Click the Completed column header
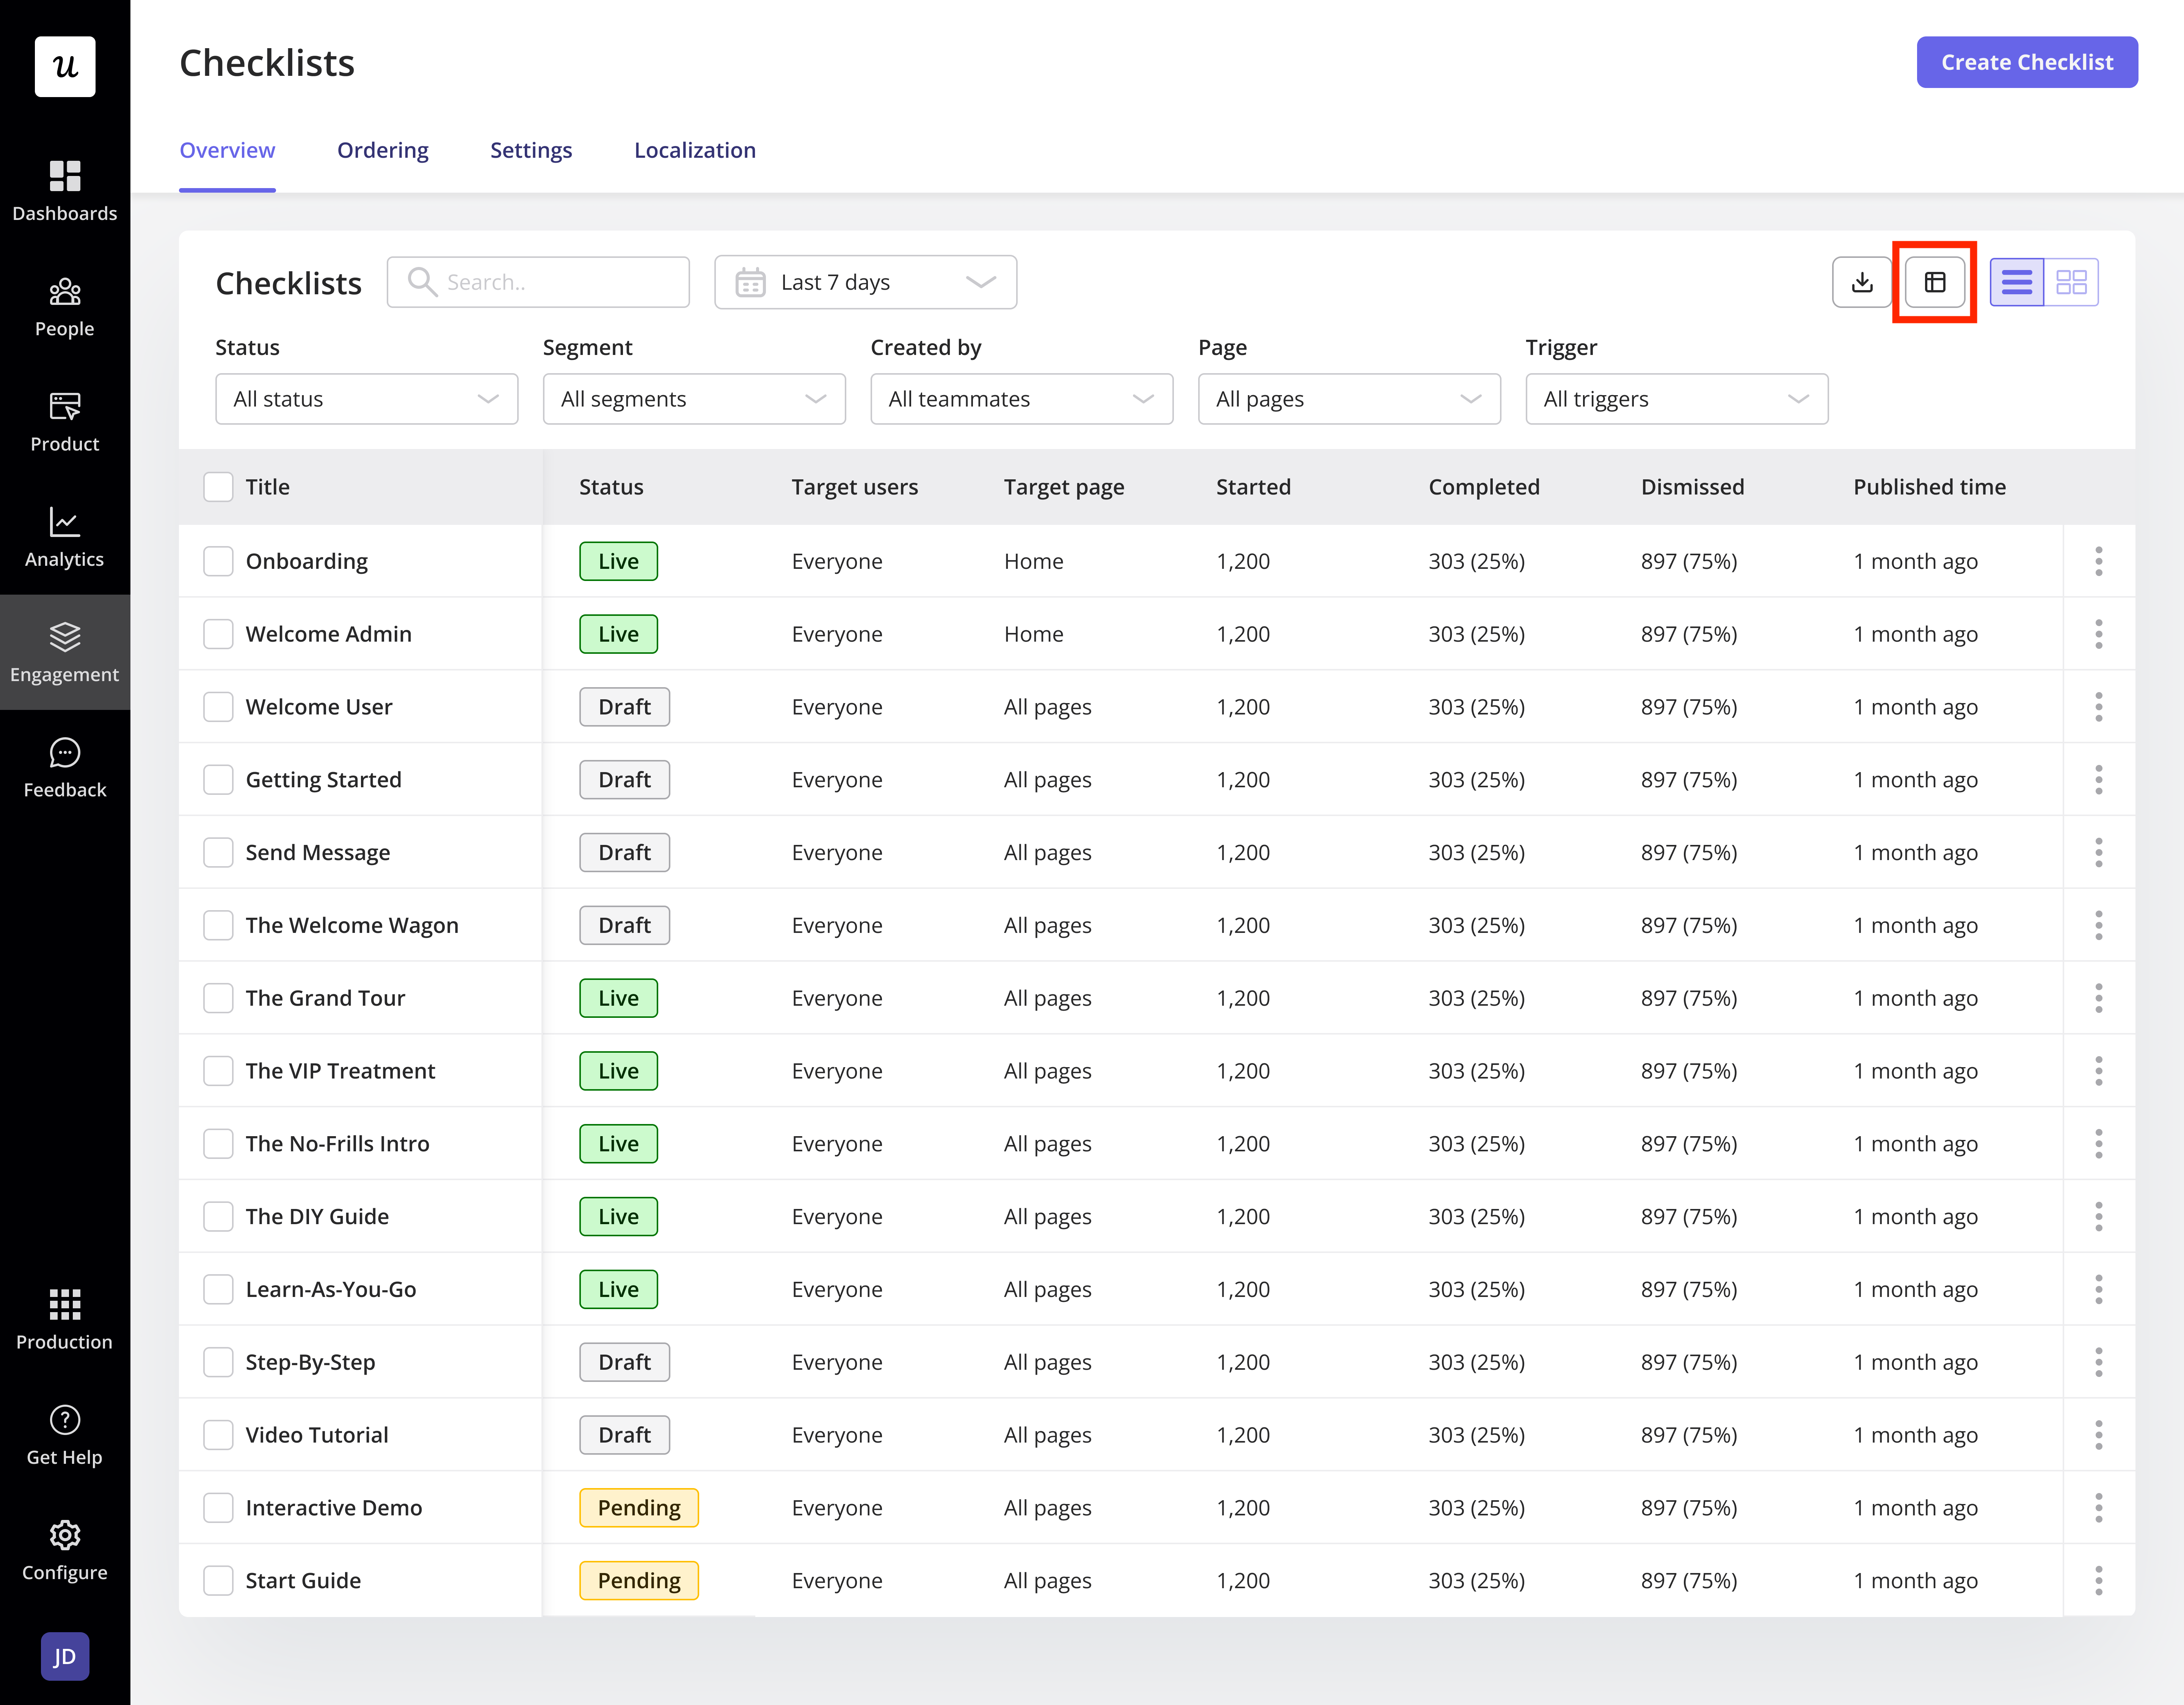The width and height of the screenshot is (2184, 1705). (1484, 487)
